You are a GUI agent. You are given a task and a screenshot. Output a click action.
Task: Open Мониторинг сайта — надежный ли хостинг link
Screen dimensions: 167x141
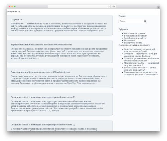coord(142,64)
